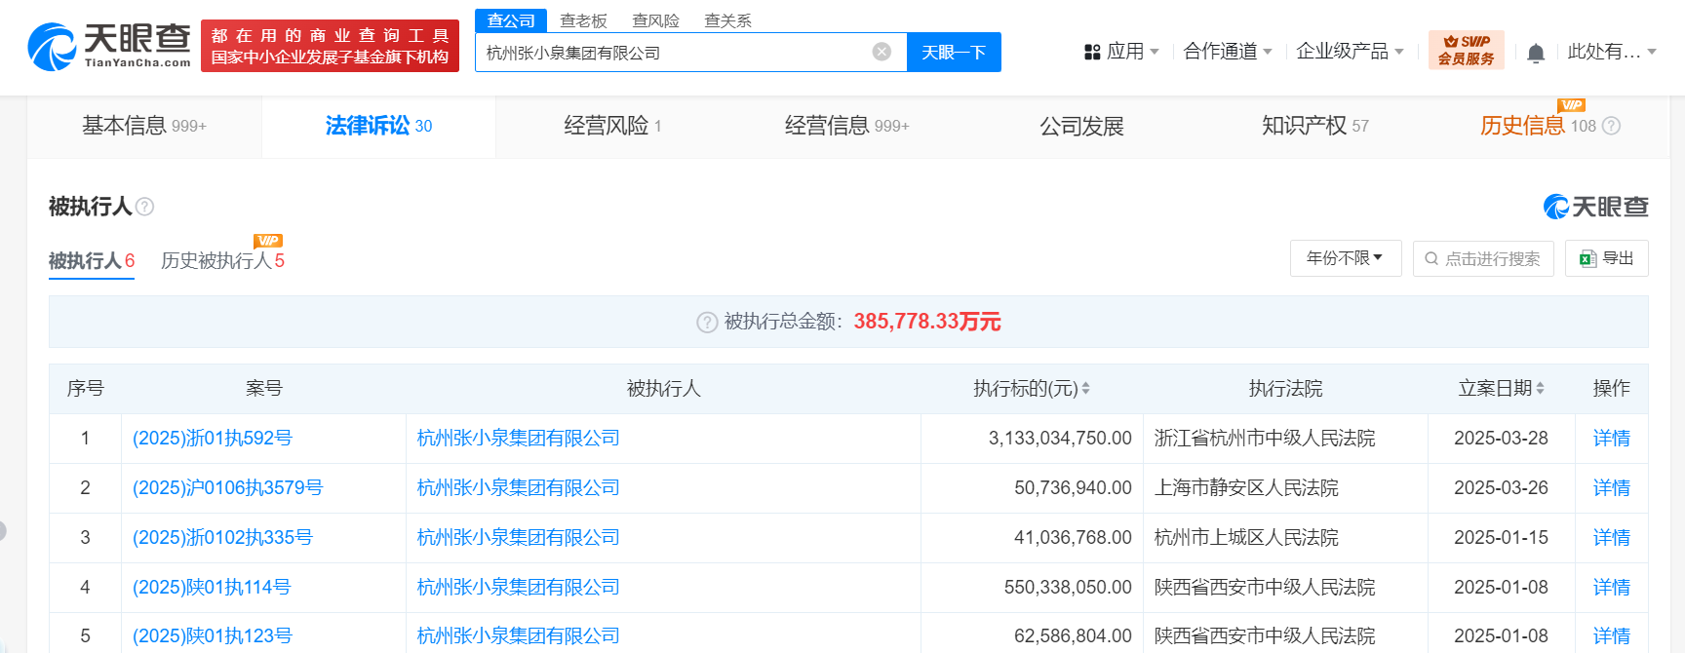The image size is (1685, 653).
Task: Open 详情 for case 浙0102执335号
Action: coord(1611,538)
